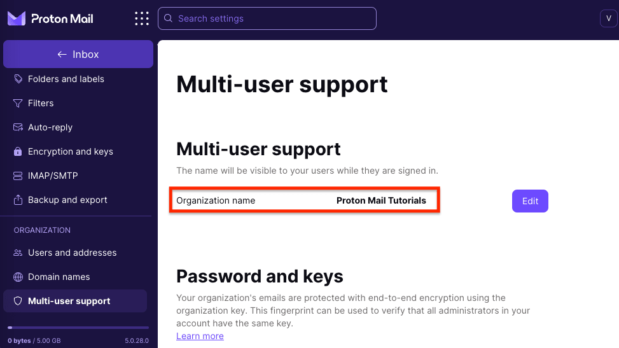Open the app switcher grid icon

coord(142,18)
